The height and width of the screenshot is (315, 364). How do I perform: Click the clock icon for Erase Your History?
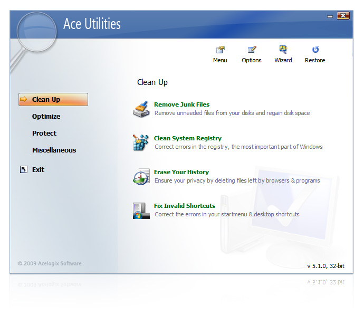pos(141,176)
